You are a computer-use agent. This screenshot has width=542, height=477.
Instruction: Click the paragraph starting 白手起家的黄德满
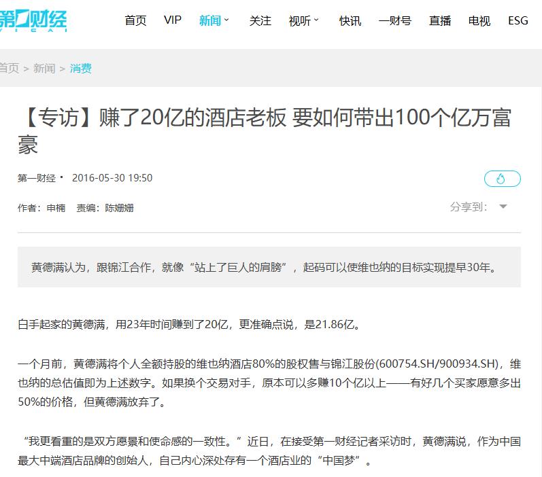190,324
